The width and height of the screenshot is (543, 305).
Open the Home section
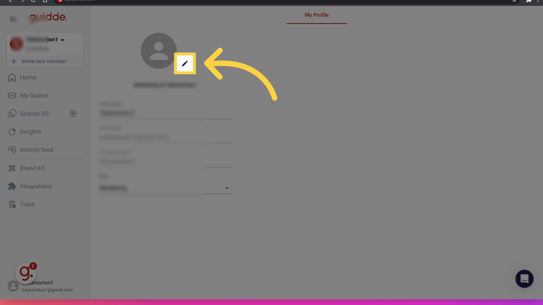28,77
